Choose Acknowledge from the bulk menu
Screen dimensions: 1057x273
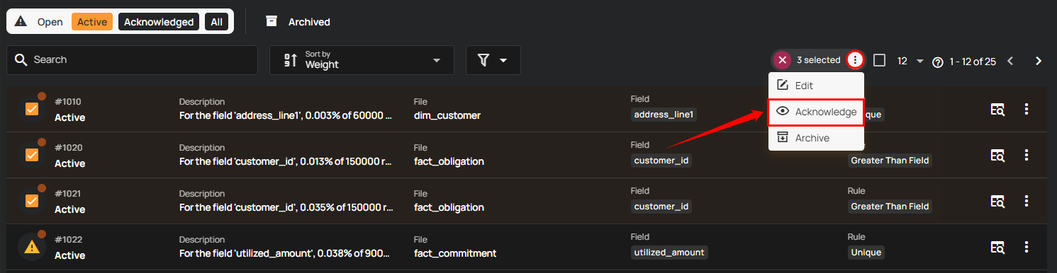tap(816, 112)
